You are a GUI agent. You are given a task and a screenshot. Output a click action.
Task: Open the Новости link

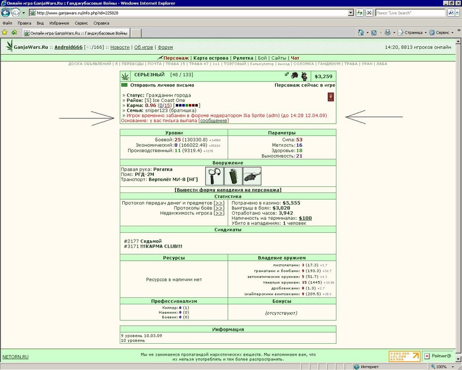[x=120, y=47]
